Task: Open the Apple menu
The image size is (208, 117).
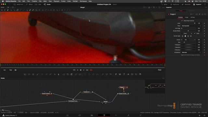Action: [x=3, y=1]
